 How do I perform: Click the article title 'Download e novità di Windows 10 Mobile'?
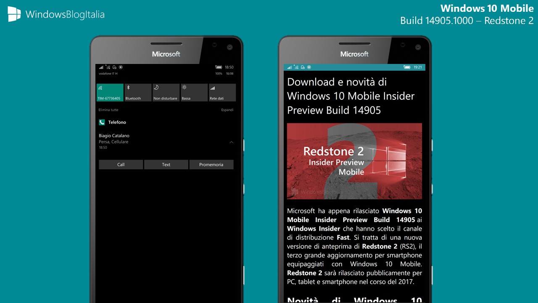(x=351, y=96)
